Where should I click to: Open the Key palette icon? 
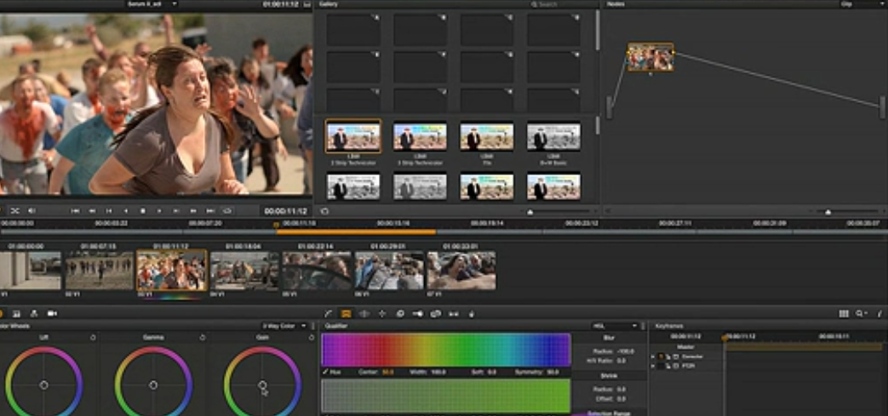(417, 314)
